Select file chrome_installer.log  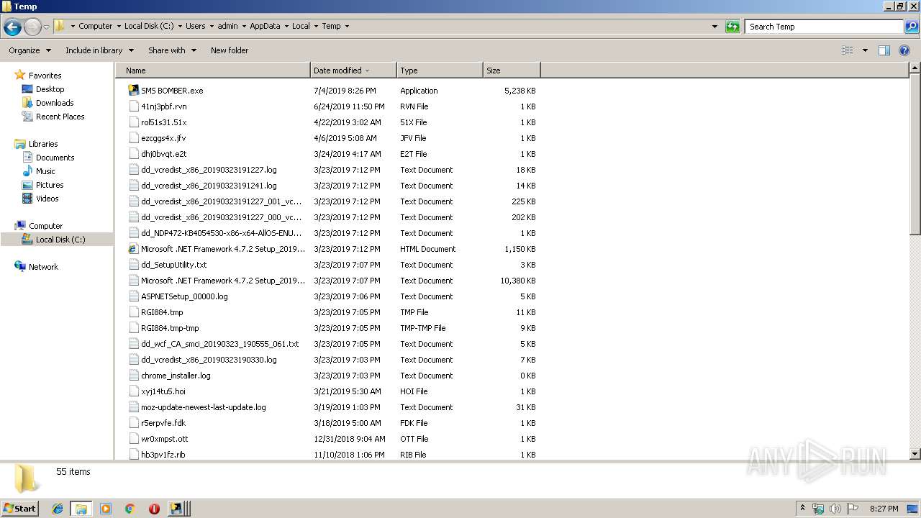(176, 376)
